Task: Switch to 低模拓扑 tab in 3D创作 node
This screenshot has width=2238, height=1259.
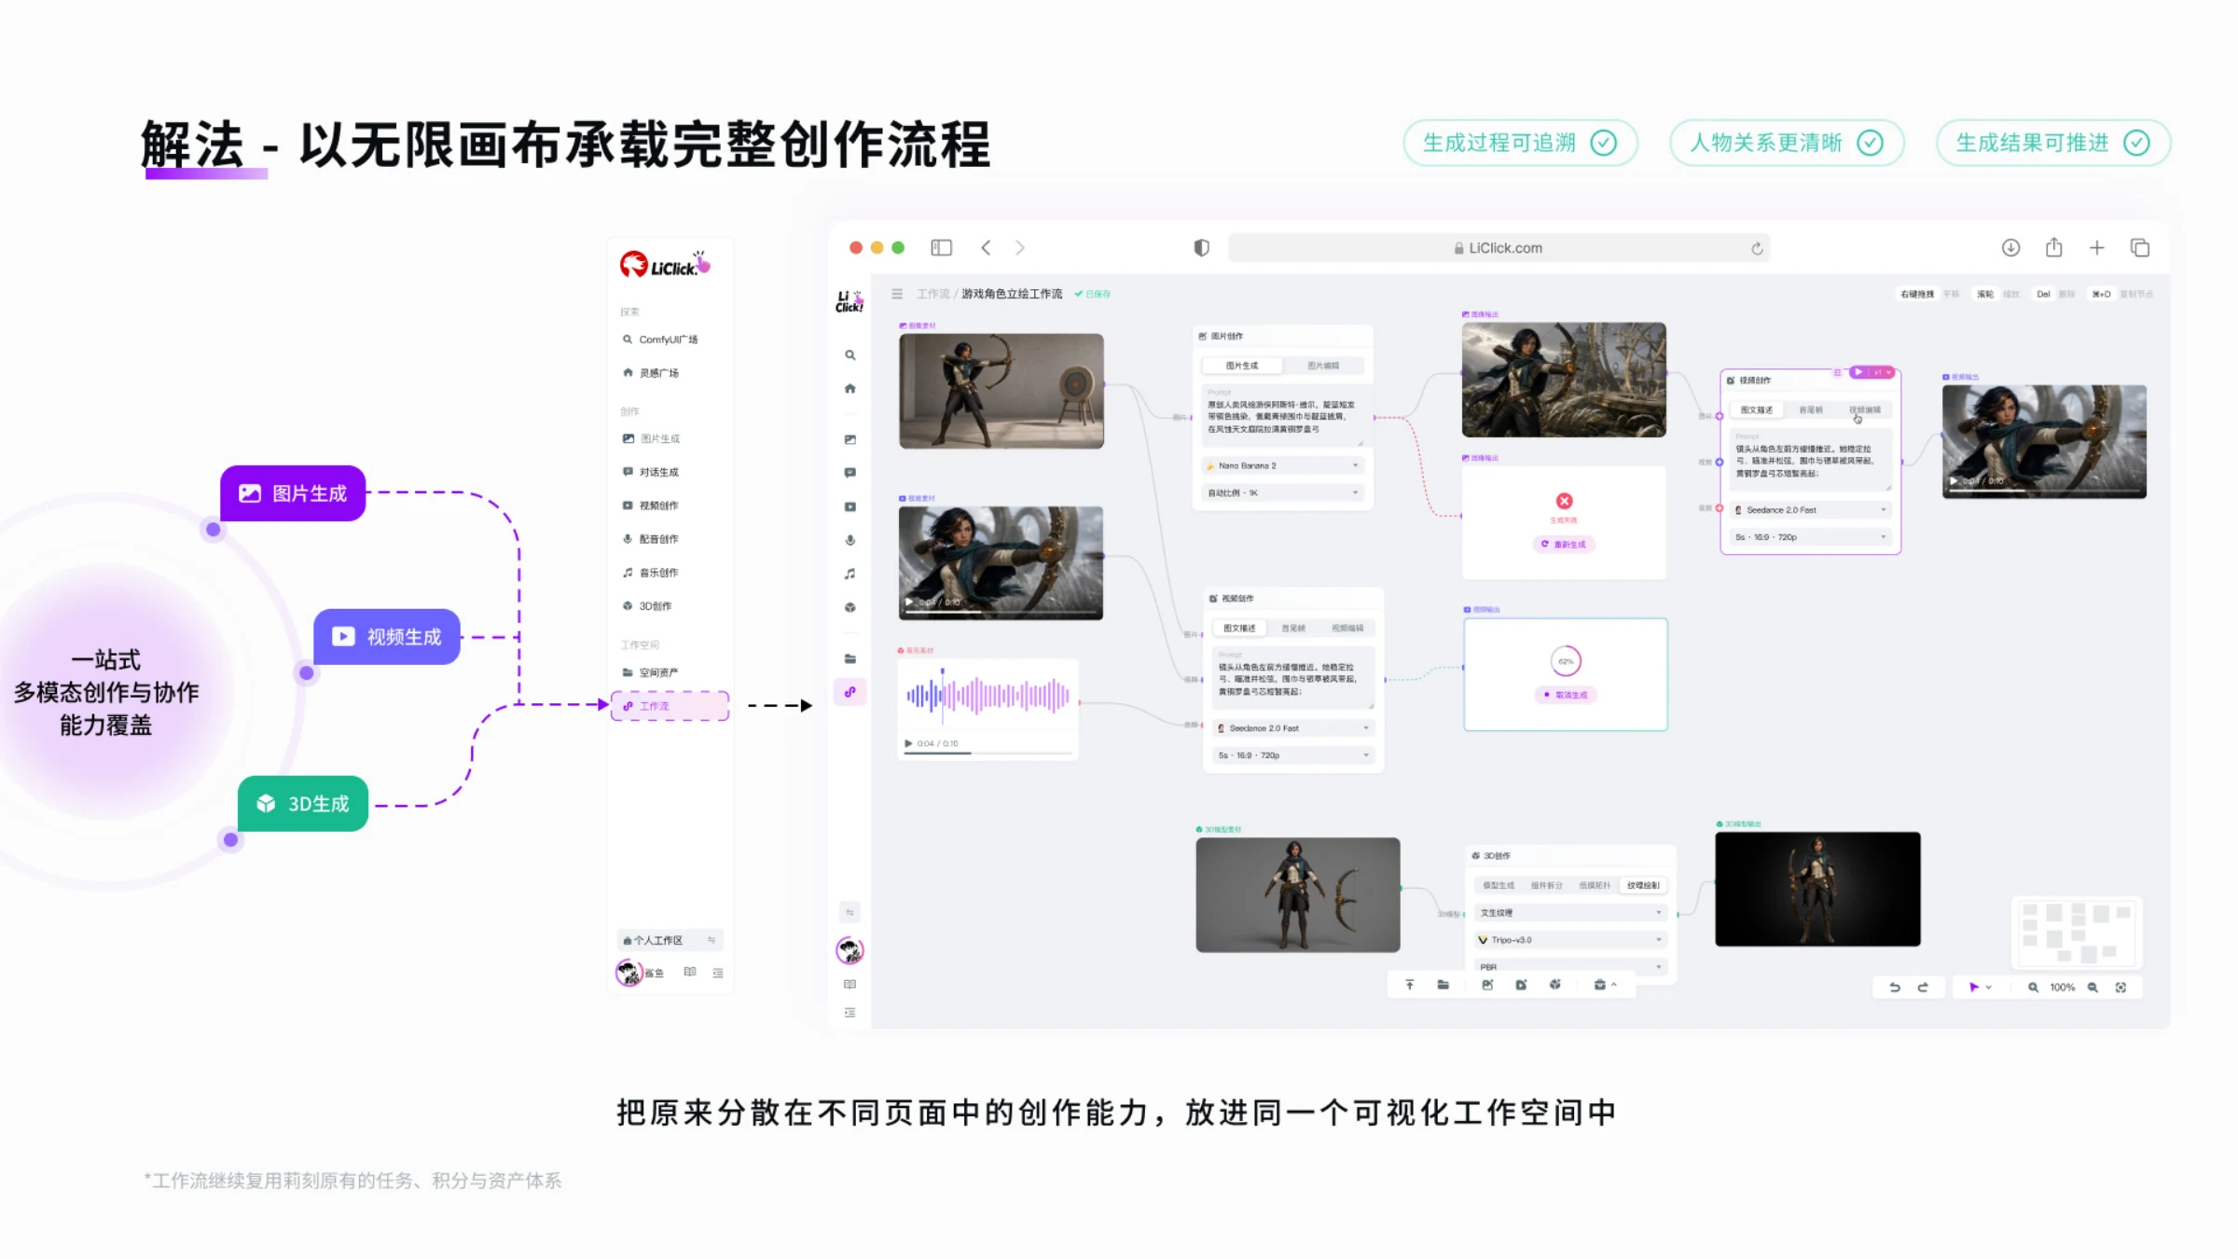Action: coord(1595,886)
